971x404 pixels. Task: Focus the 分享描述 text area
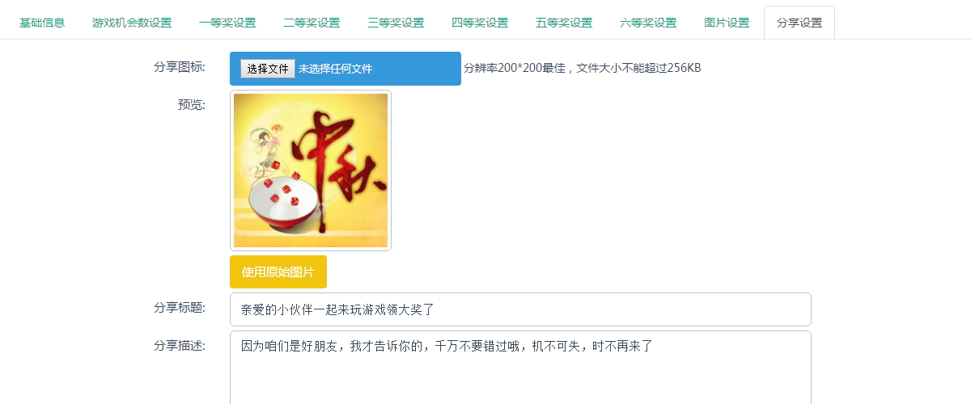point(520,368)
